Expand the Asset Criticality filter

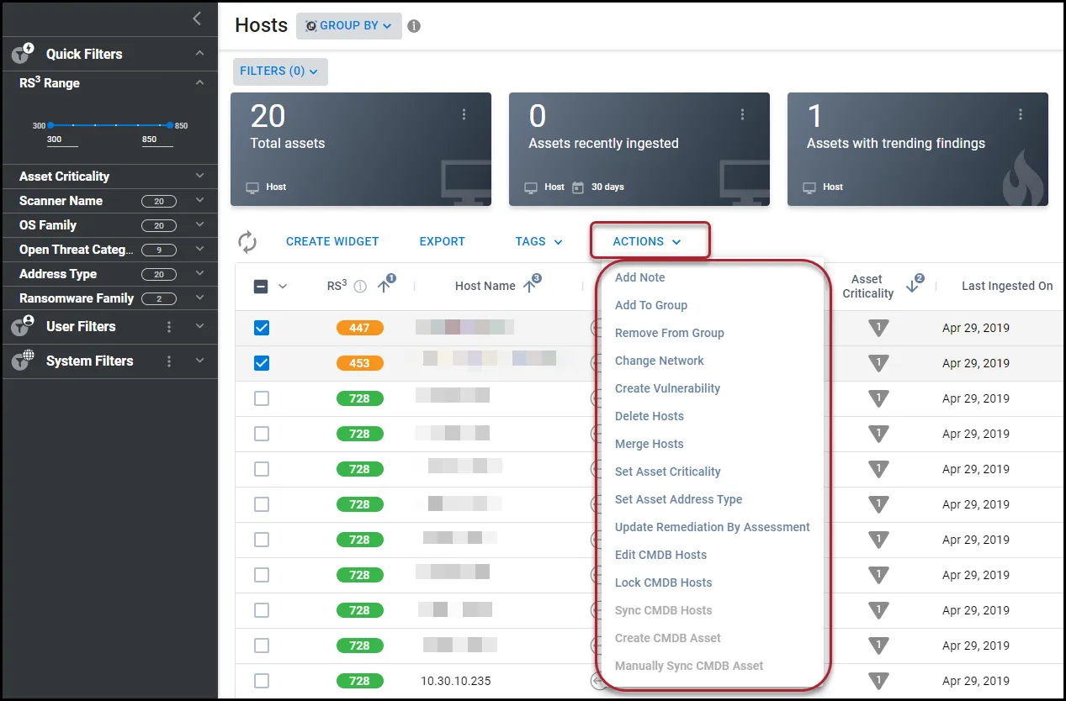point(199,177)
